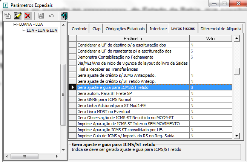Select 'Imprime Apuração de ICMS ST Interno SEM MOVIMENTO'
Viewport: 247px width, 163px height.
coord(133,124)
